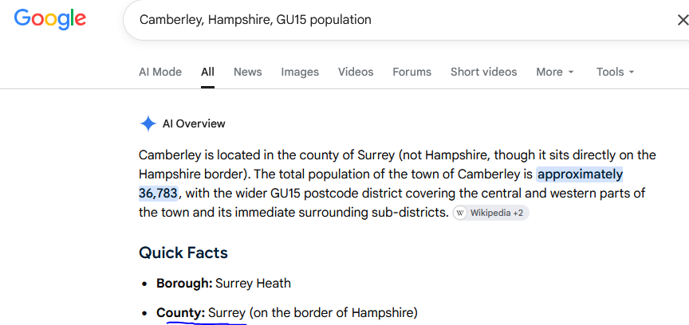The image size is (689, 325).
Task: Open the Wikipedia +2 sources chip
Action: [491, 213]
